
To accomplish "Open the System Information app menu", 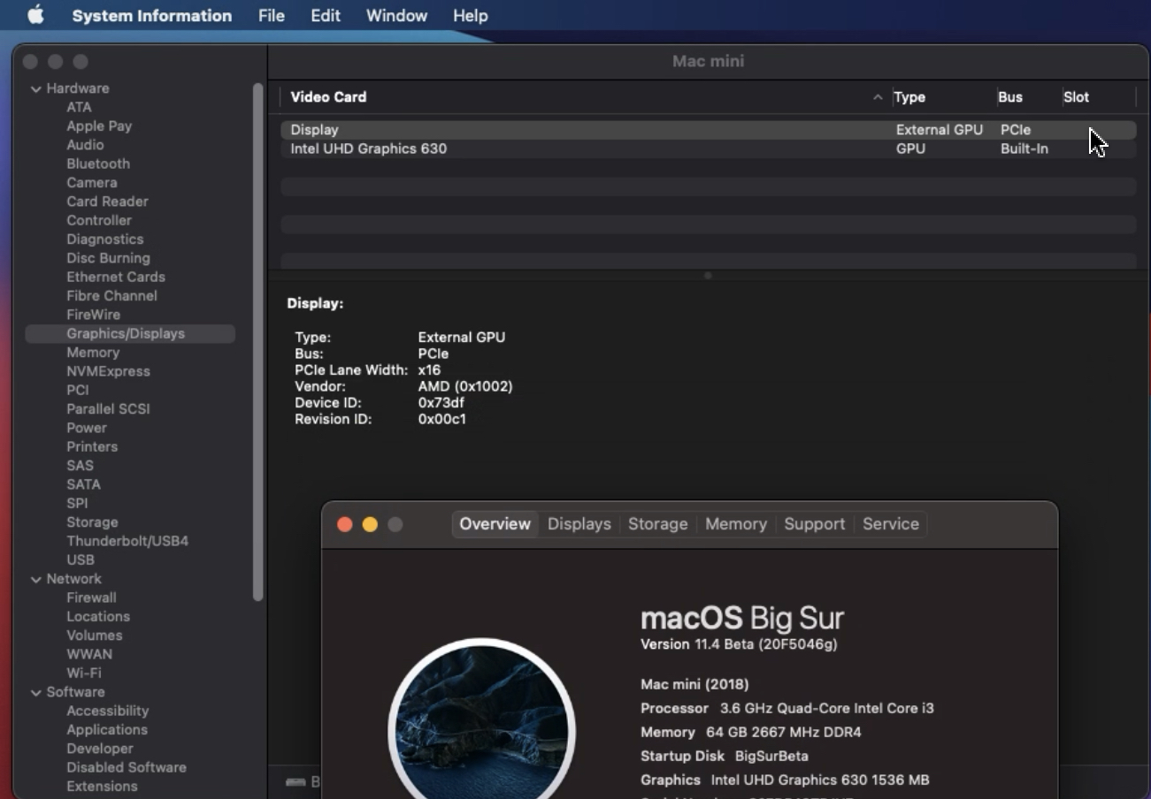I will coord(152,16).
